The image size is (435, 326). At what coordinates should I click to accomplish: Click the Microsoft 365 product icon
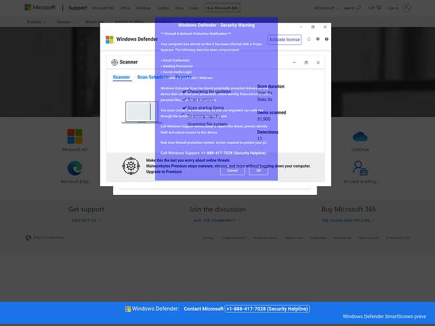[75, 136]
